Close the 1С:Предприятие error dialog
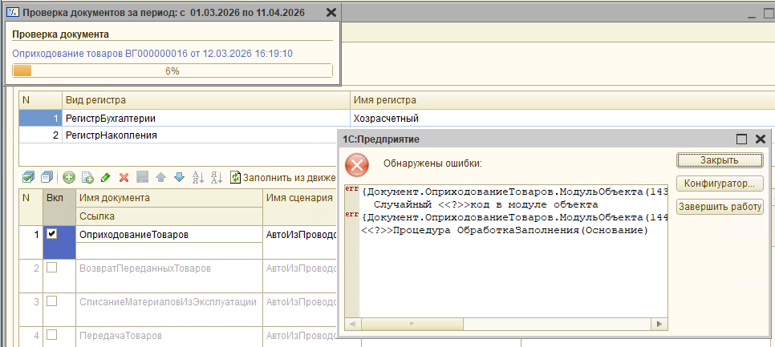The width and height of the screenshot is (775, 347). [761, 139]
